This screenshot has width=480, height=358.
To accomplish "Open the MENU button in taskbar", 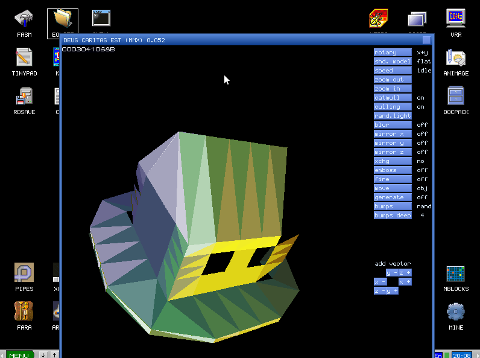I will coord(19,354).
